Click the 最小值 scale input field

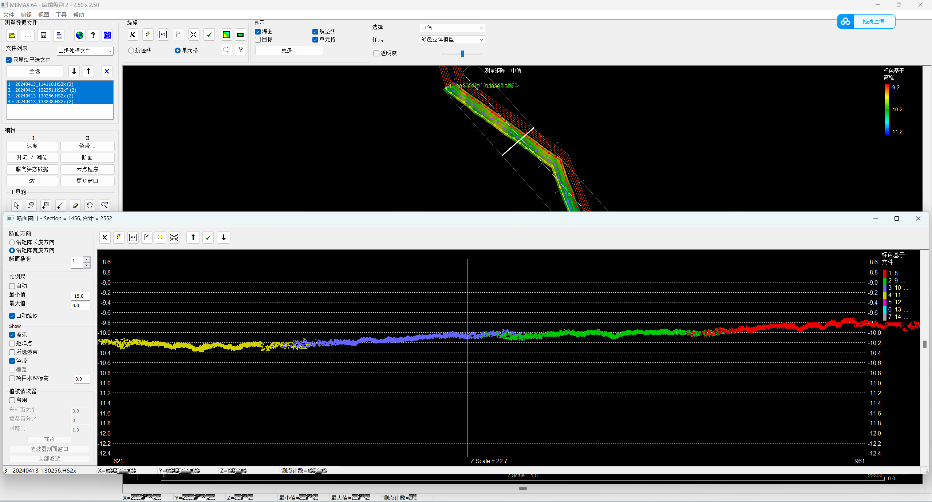coord(81,296)
